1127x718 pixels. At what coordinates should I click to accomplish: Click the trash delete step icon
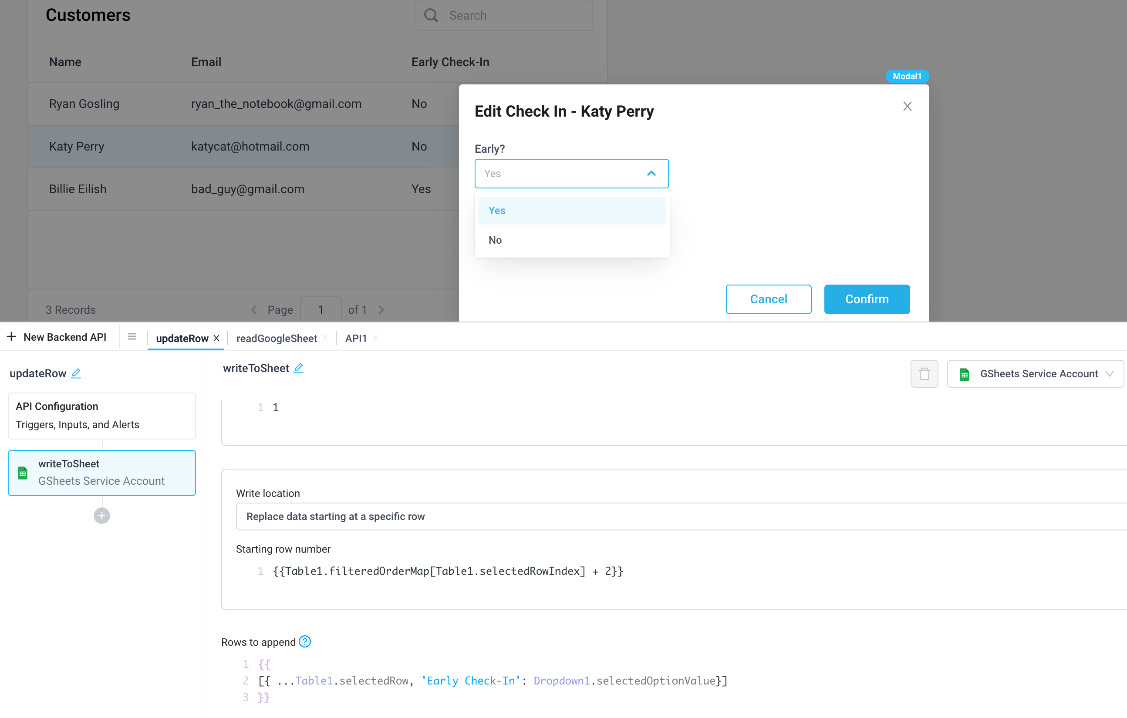[x=924, y=374]
